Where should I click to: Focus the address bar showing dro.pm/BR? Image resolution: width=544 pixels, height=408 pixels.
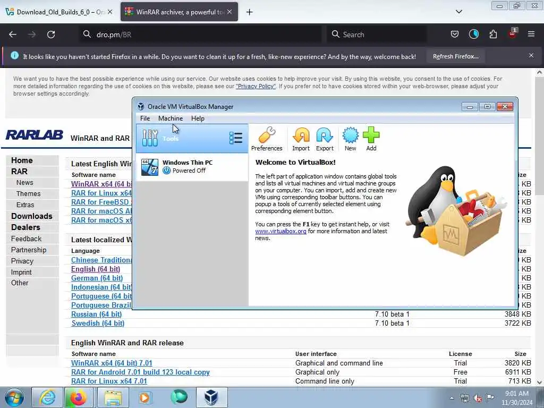201,35
